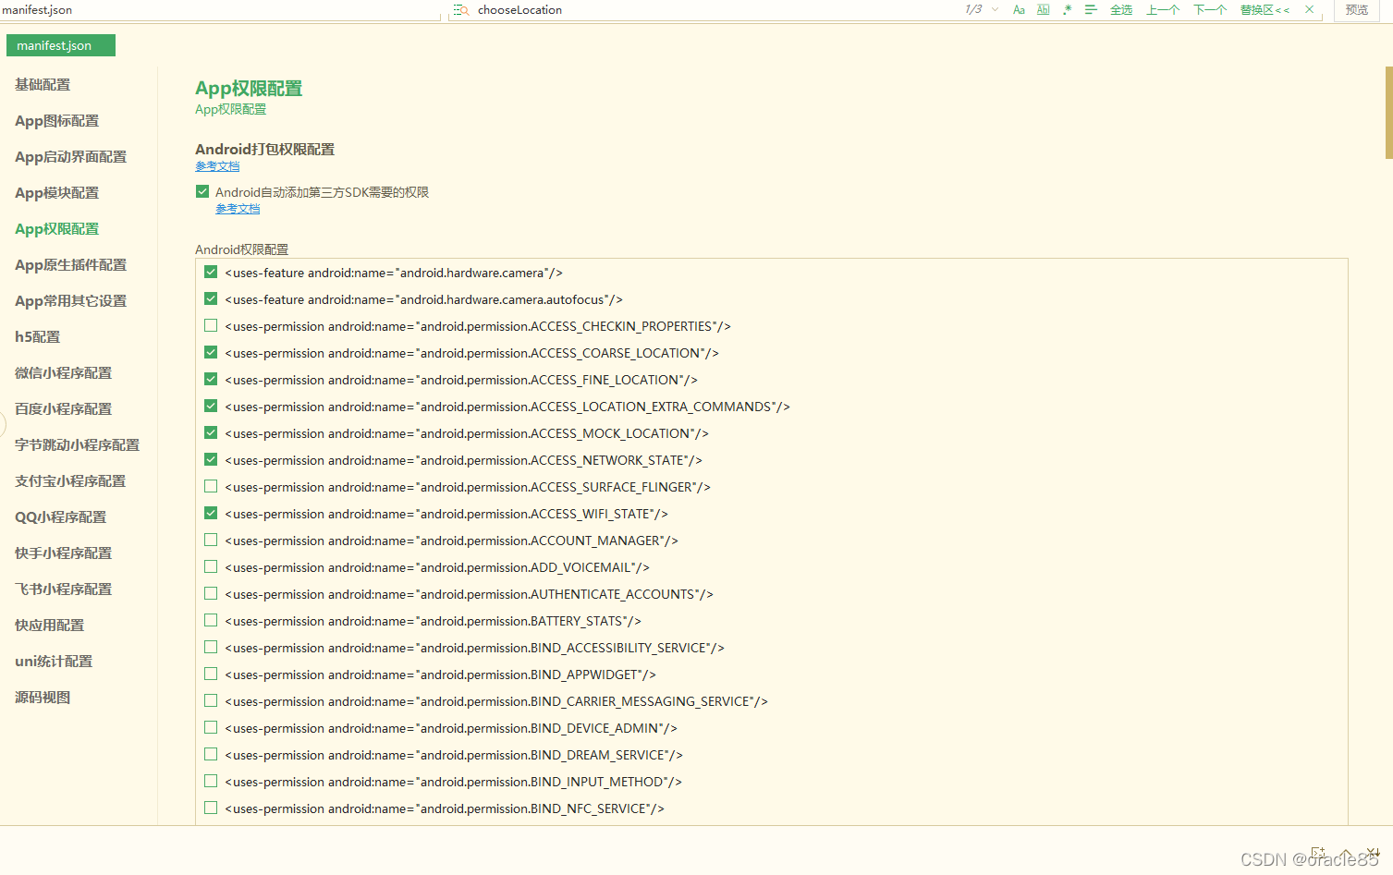
Task: Check BIND_ACCESSIBILITY_SERVICE permission
Action: (x=211, y=647)
